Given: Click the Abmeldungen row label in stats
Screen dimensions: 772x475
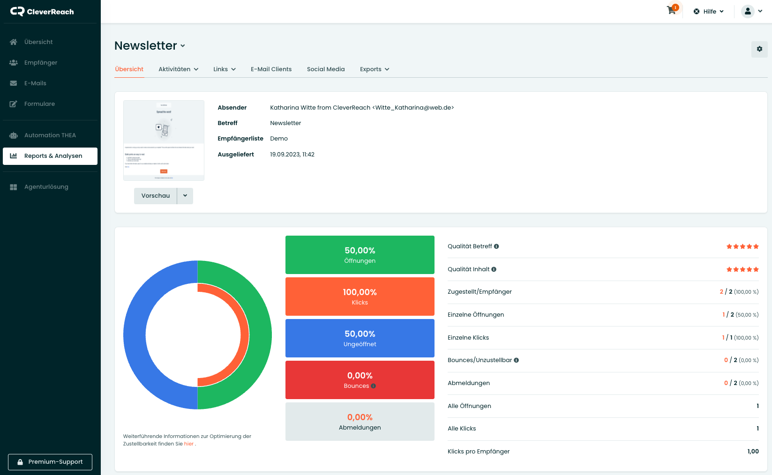Looking at the screenshot, I should pos(469,383).
